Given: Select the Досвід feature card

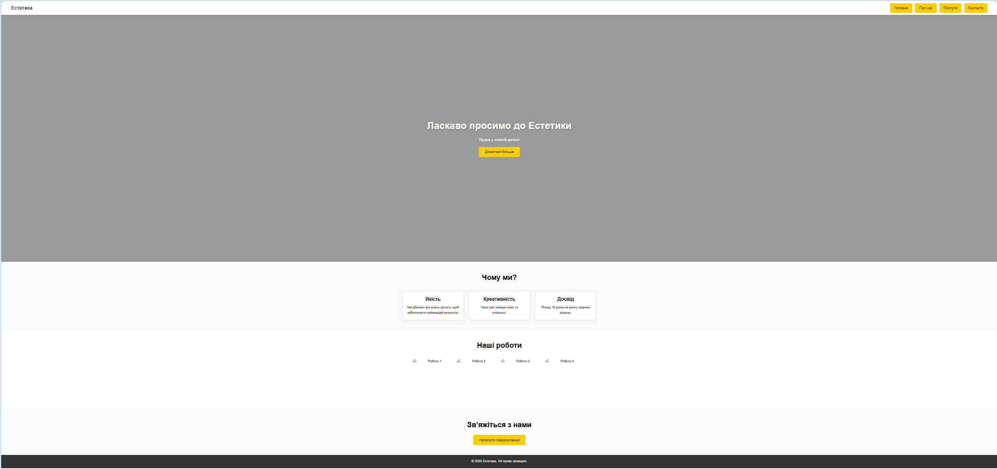Looking at the screenshot, I should pyautogui.click(x=565, y=306).
